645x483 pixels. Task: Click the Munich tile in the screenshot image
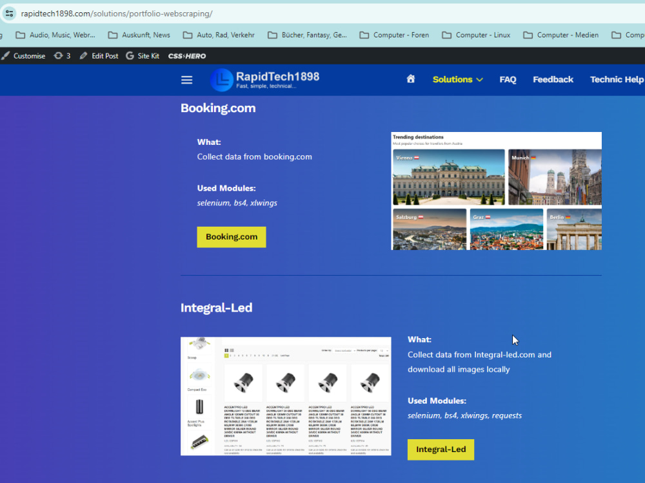coord(555,177)
